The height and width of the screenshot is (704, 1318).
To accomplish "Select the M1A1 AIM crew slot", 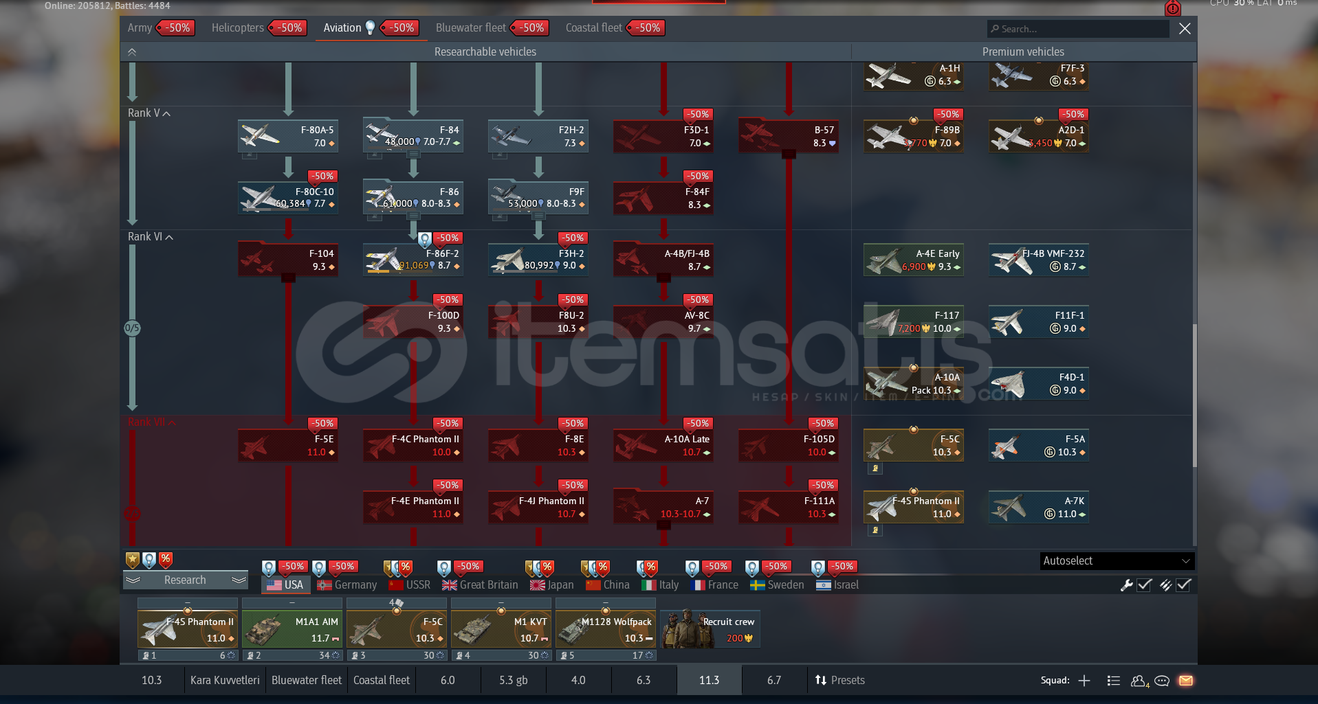I will pos(292,629).
